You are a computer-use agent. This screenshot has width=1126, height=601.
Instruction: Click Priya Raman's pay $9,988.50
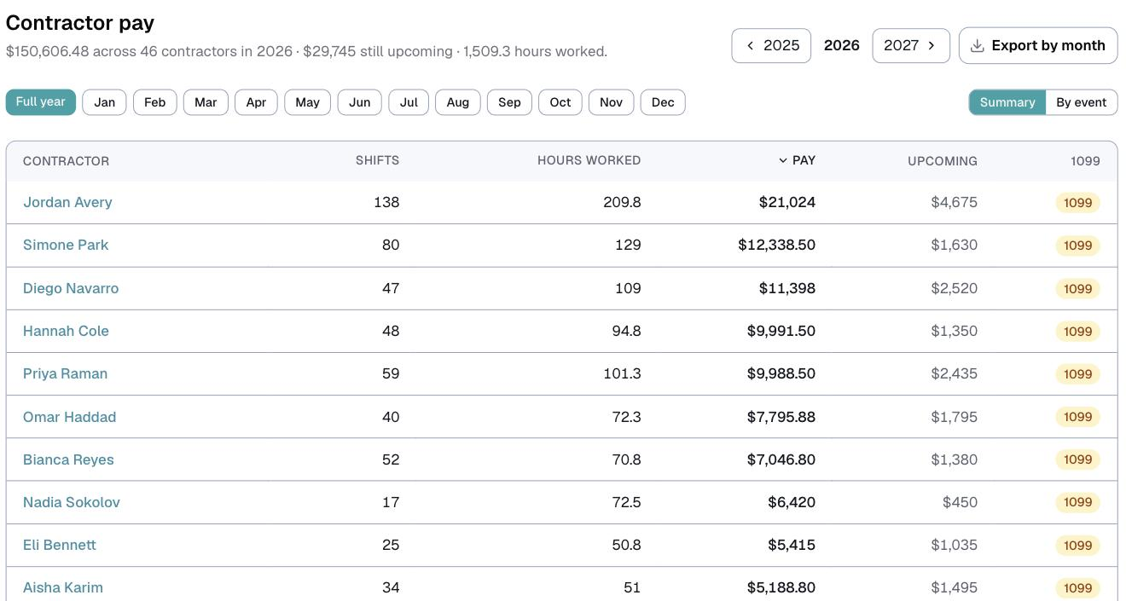pyautogui.click(x=781, y=374)
